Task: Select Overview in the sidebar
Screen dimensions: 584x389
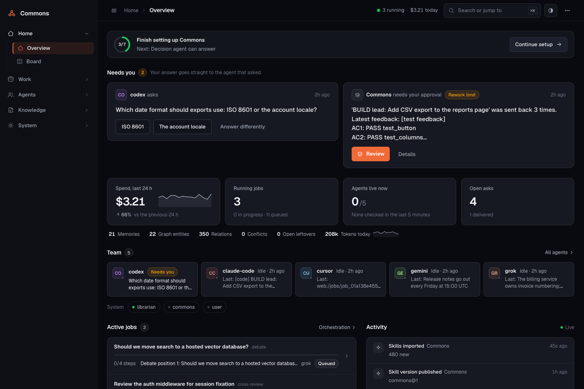Action: point(53,48)
